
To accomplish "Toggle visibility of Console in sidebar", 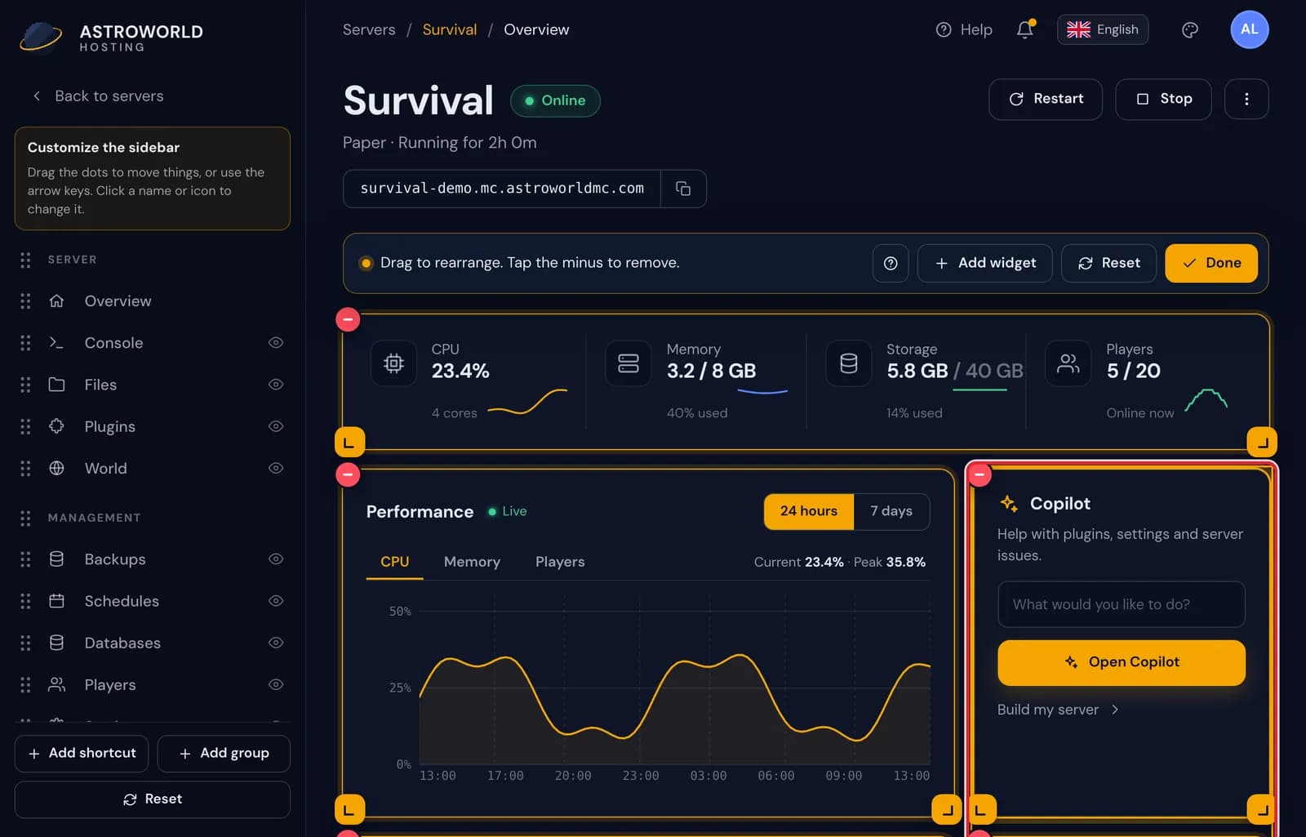I will pyautogui.click(x=276, y=343).
